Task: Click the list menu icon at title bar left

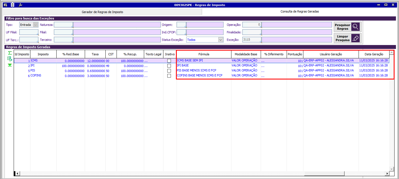Action: (5, 5)
